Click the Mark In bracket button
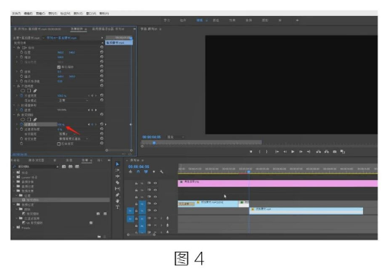Screen dimensions: 388x276 pos(259,152)
